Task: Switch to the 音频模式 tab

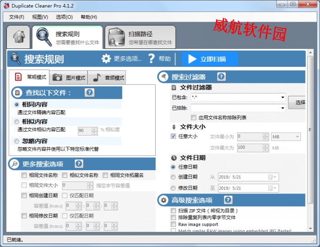Action: [107, 77]
